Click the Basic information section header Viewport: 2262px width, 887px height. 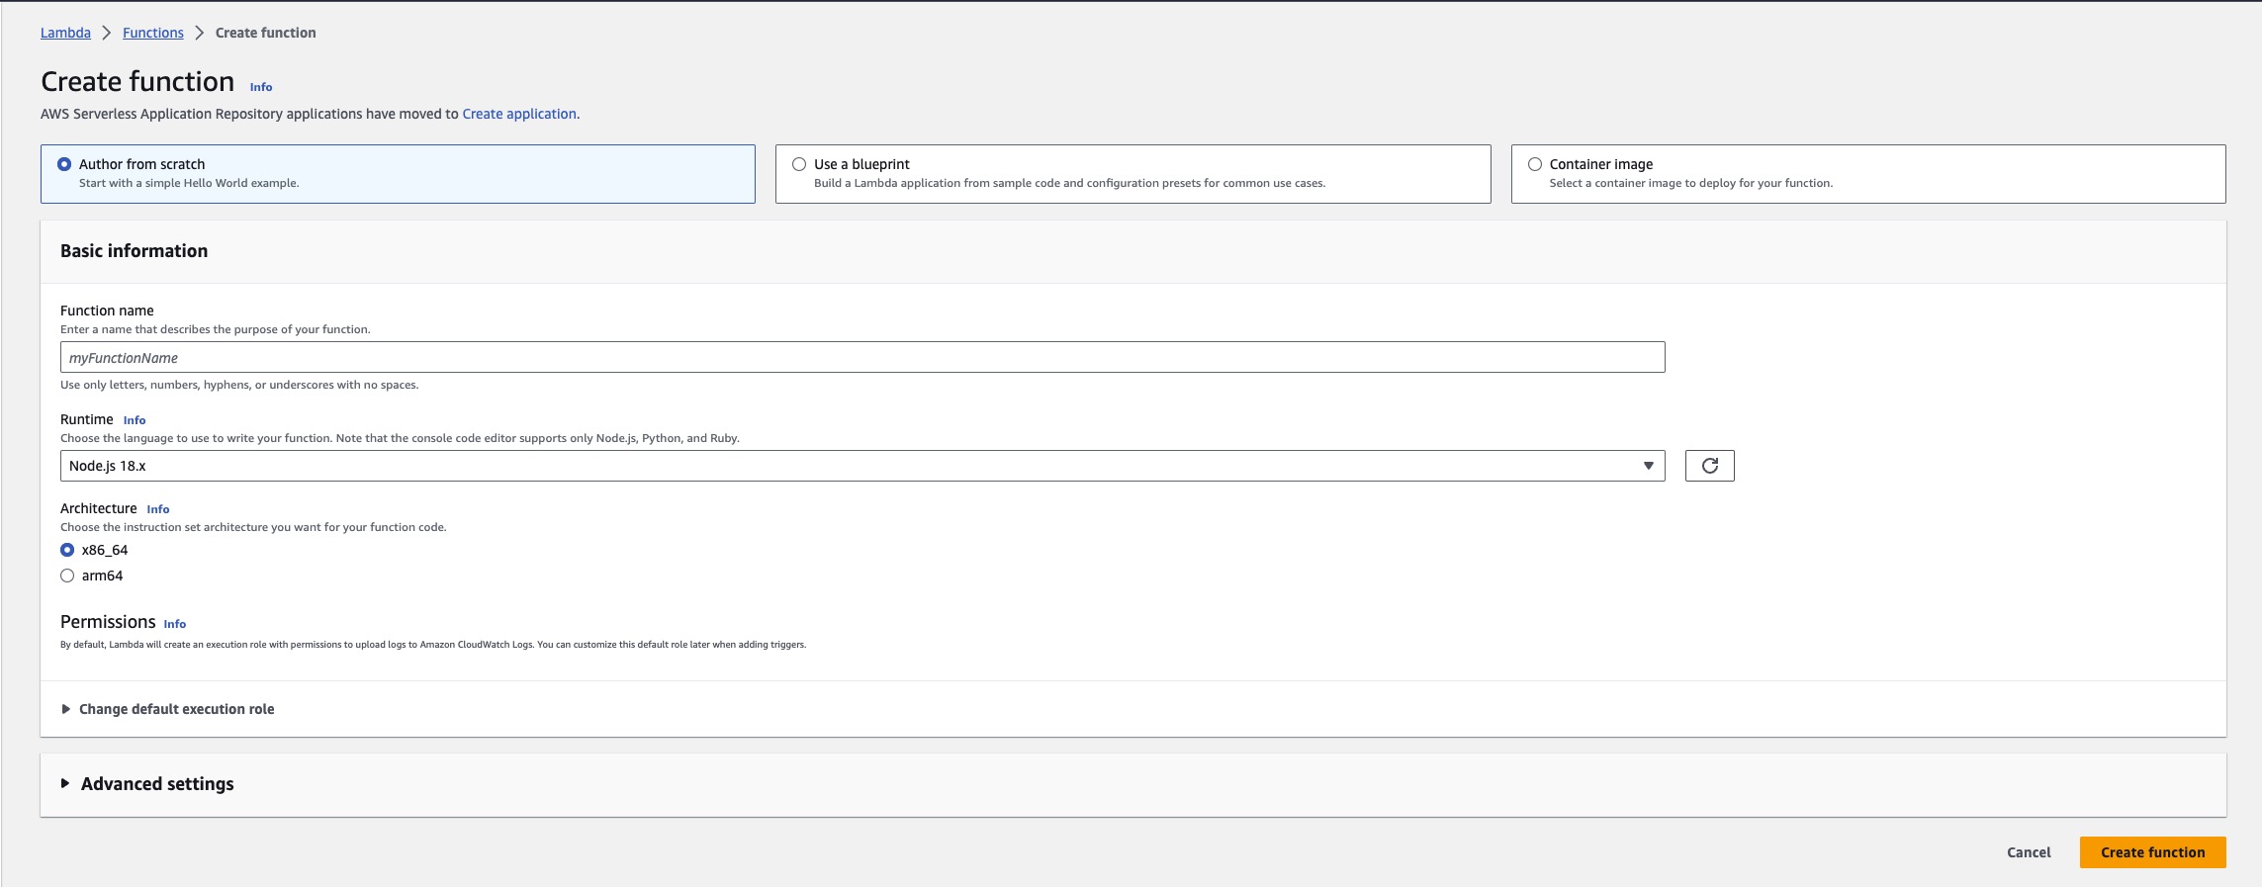(135, 251)
